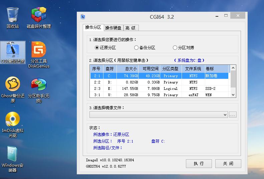The height and width of the screenshot is (179, 264).
Task: Click the exFAT file system cell
Action: coord(193,95)
